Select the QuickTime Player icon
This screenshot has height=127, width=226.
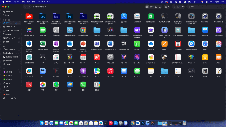(192, 44)
